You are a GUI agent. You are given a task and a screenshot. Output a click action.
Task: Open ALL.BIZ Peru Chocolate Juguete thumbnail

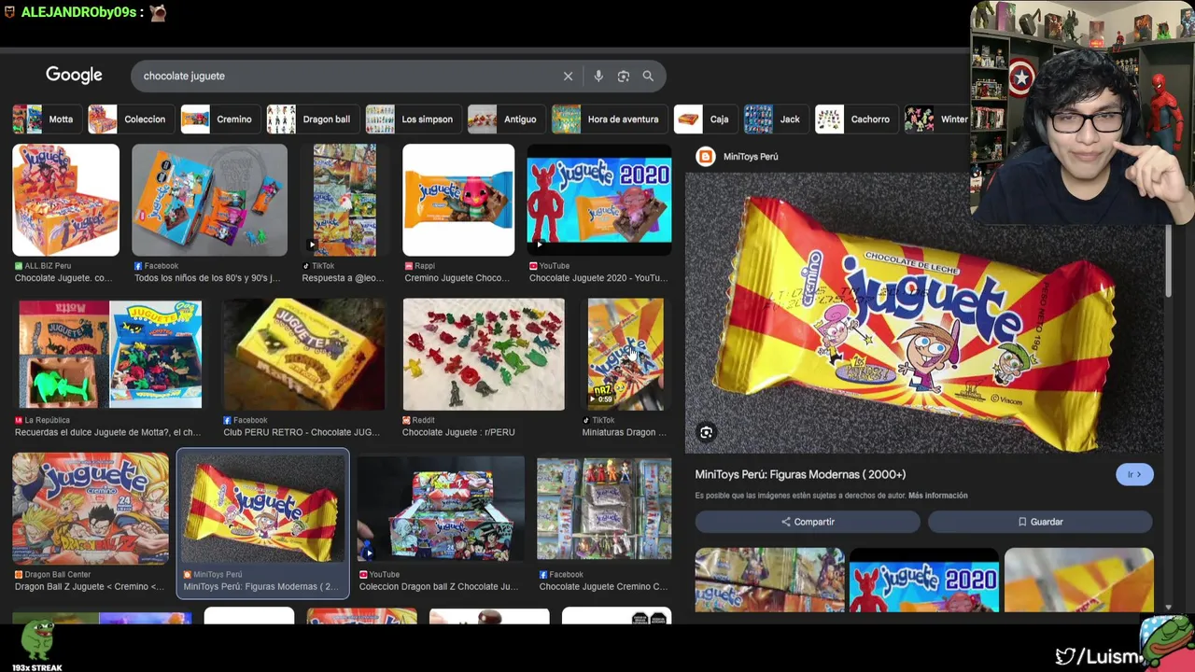[65, 200]
